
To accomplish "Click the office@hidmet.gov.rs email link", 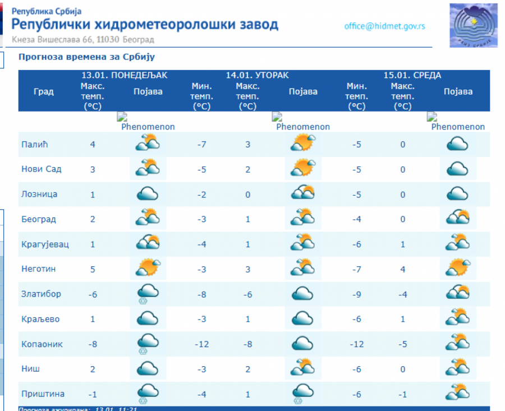I will point(384,26).
